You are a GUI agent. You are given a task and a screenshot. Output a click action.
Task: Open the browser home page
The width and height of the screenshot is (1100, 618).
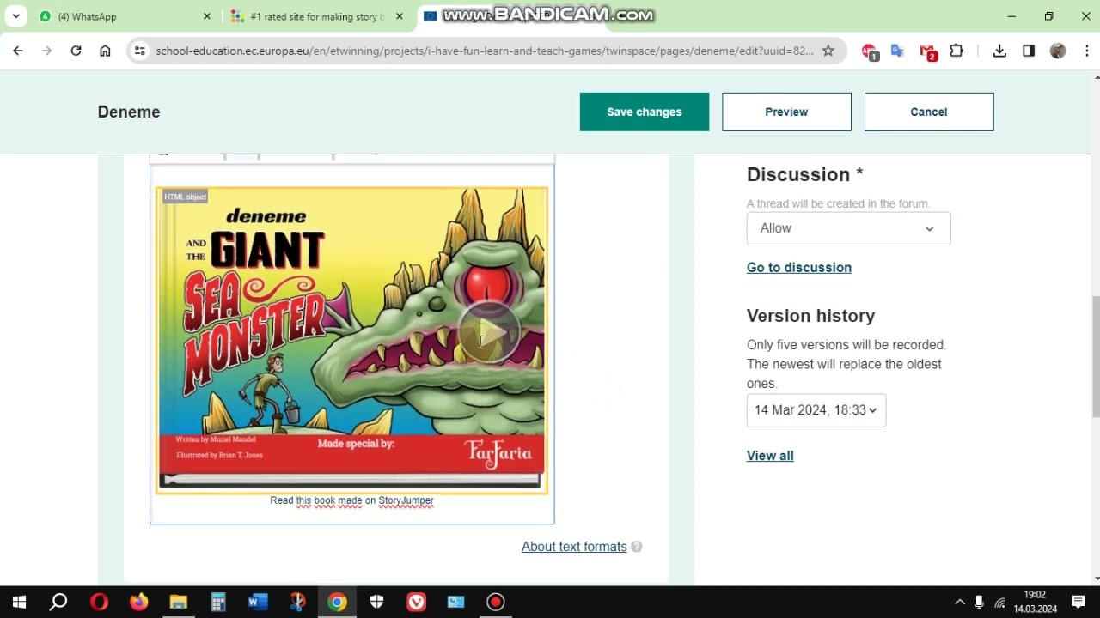tap(105, 51)
